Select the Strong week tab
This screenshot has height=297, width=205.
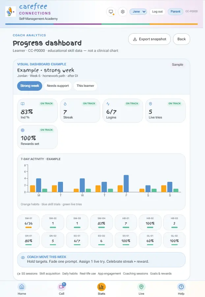pyautogui.click(x=30, y=86)
